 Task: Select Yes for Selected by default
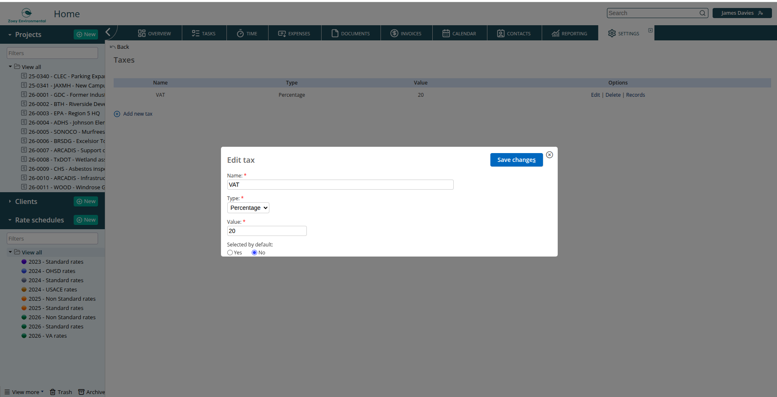tap(230, 253)
